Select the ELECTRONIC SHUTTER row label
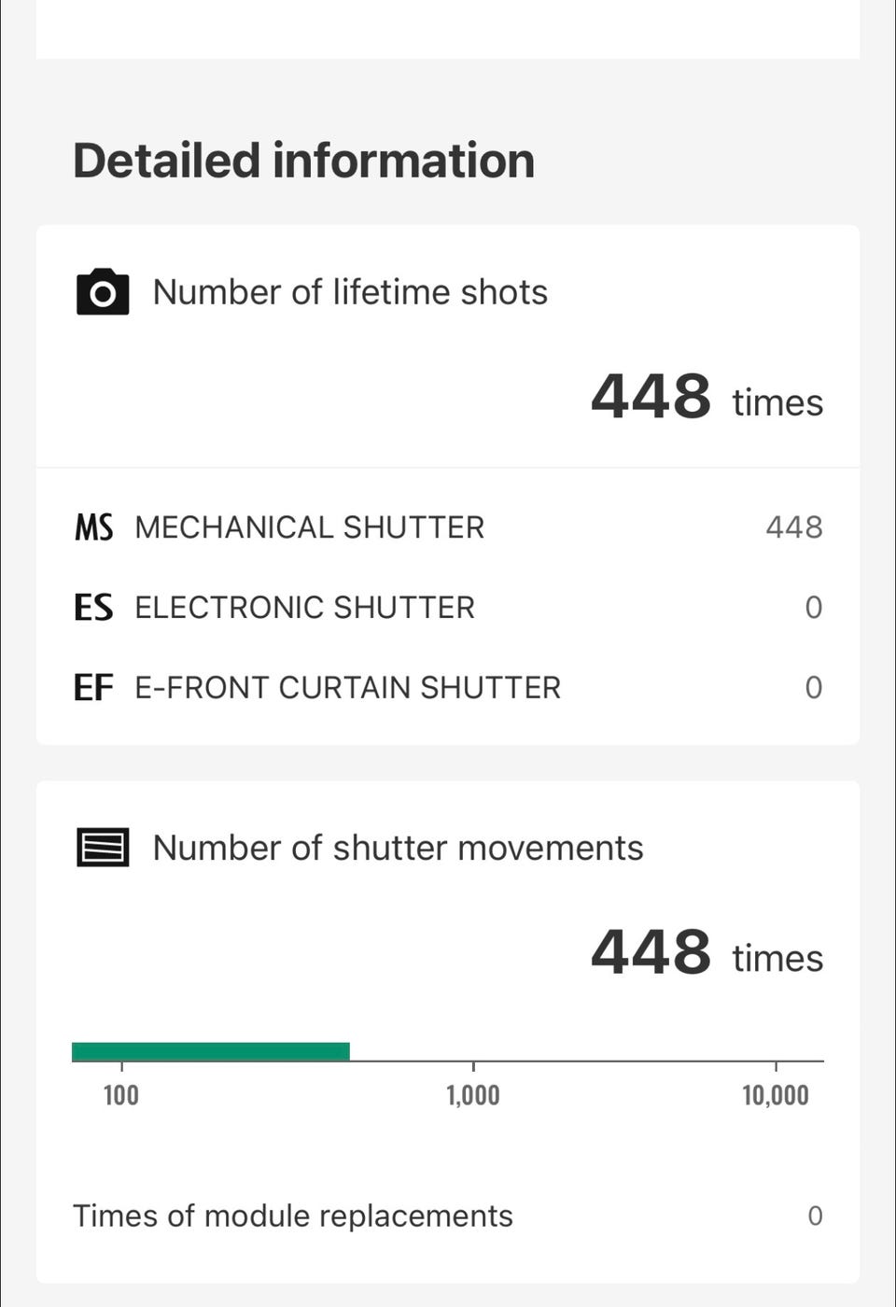Screen dimensions: 896x1307 (304, 608)
